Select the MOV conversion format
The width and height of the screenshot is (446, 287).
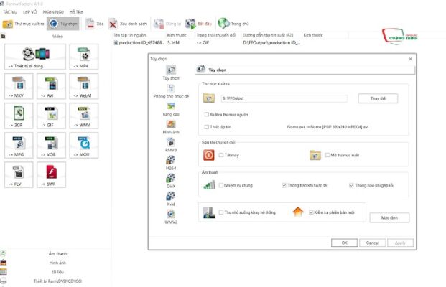pyautogui.click(x=84, y=145)
